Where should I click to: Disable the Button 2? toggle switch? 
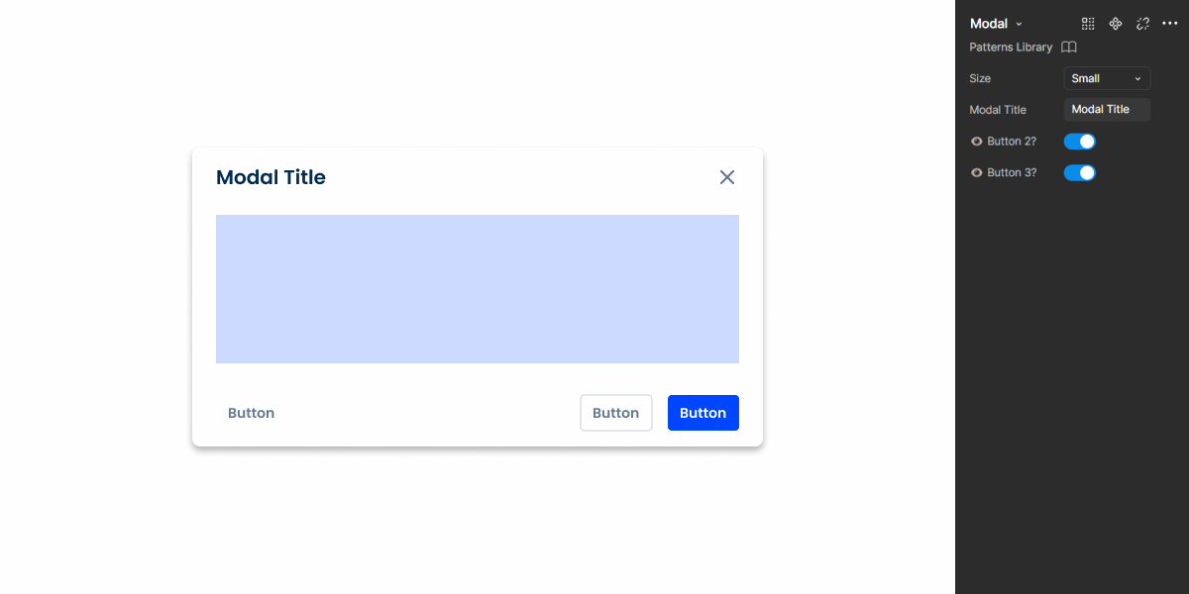point(1079,141)
